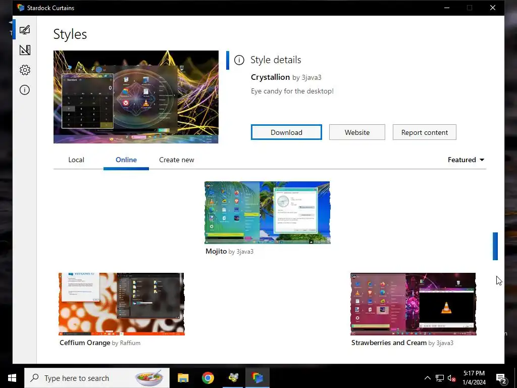Click the Ceffium Orange by Raffium label
Viewport: 517px width, 388px height.
pos(100,343)
